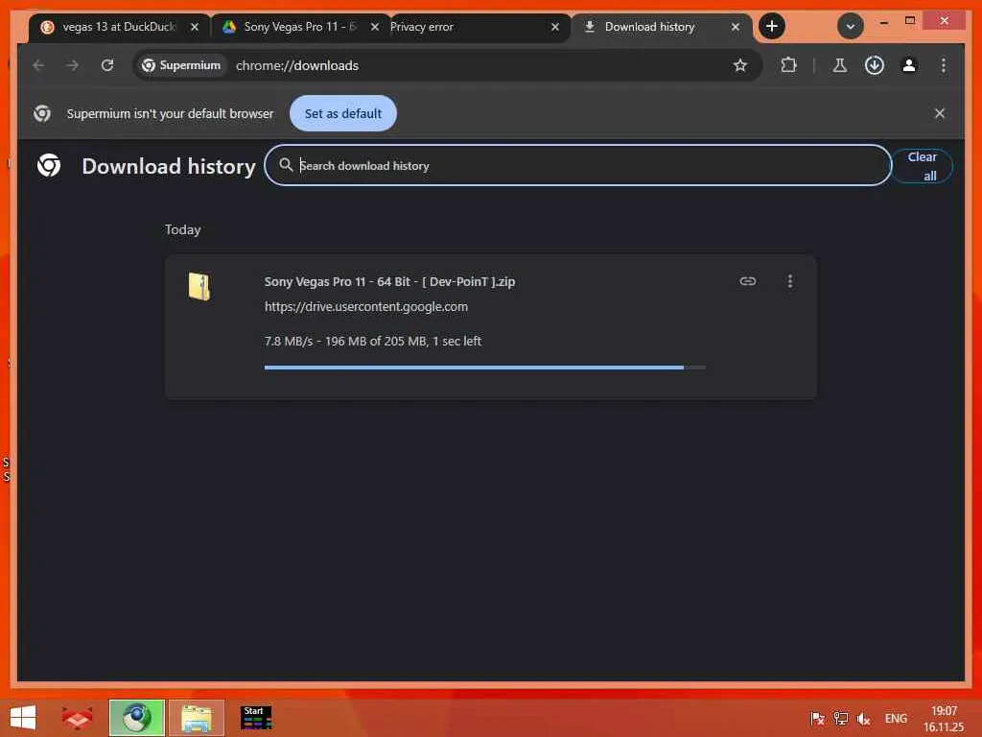Close the Privacy error tab
The width and height of the screenshot is (982, 737).
(555, 27)
